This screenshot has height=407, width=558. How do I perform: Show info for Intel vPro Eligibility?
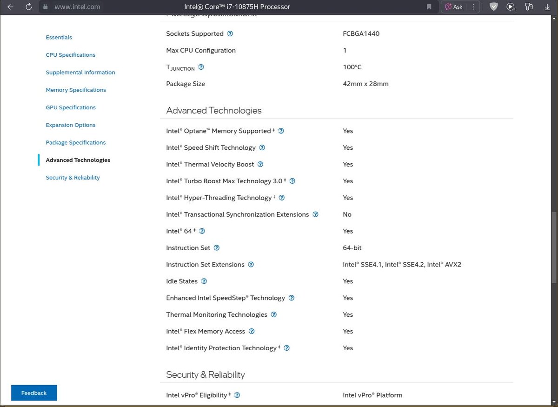237,395
